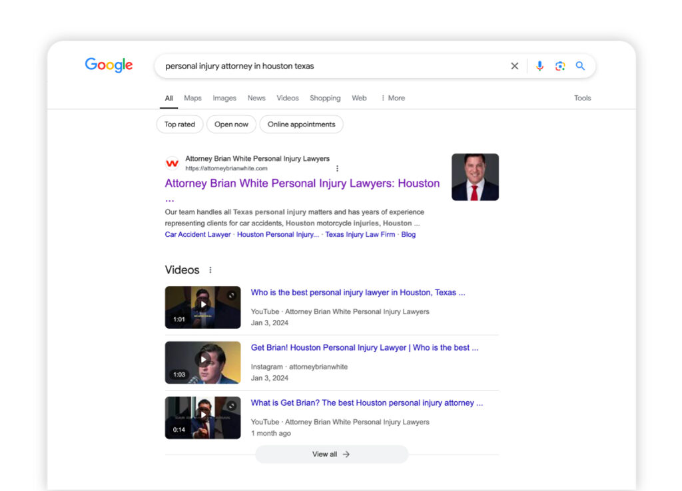The height and width of the screenshot is (491, 682).
Task: Enable the Top rated filter
Action: pos(179,124)
